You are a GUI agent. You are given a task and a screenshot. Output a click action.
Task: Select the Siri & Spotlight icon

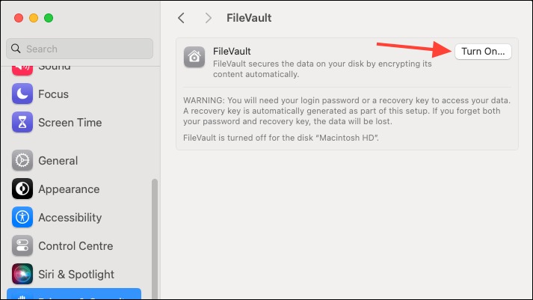(x=22, y=274)
